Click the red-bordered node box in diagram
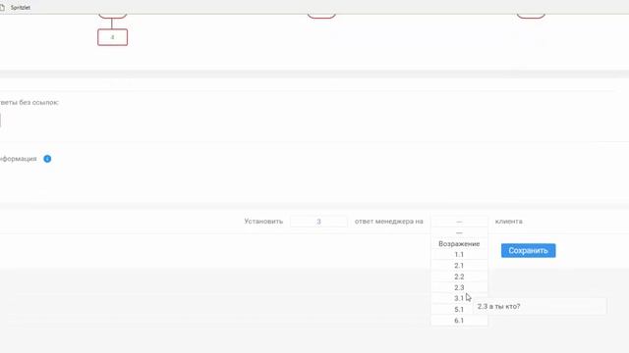This screenshot has height=353, width=629. pos(113,37)
